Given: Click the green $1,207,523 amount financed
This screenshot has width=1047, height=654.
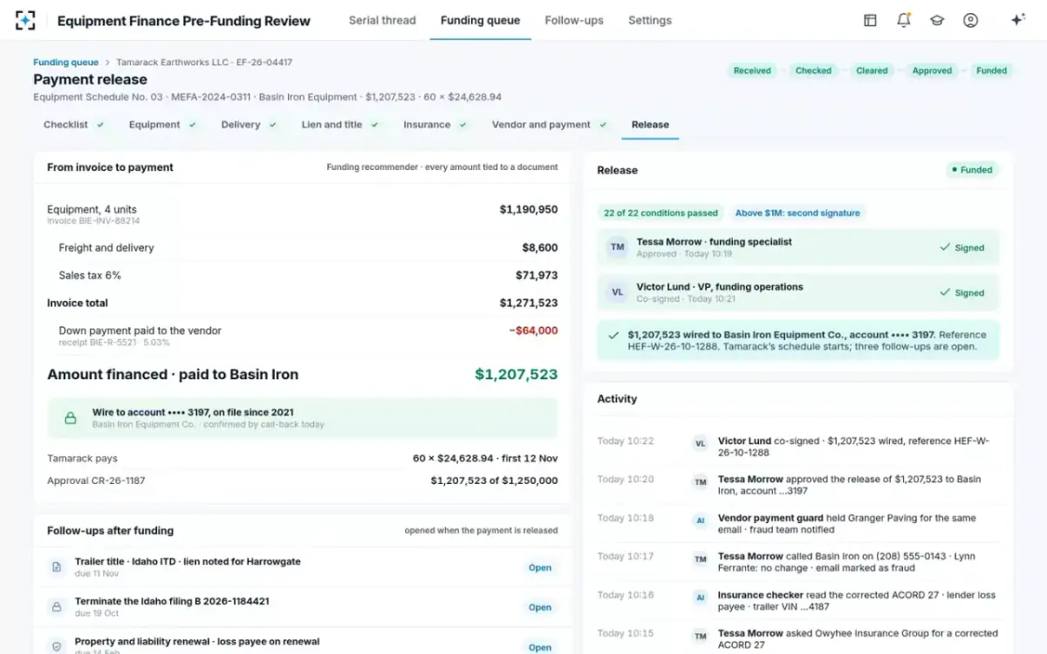Looking at the screenshot, I should pos(517,374).
